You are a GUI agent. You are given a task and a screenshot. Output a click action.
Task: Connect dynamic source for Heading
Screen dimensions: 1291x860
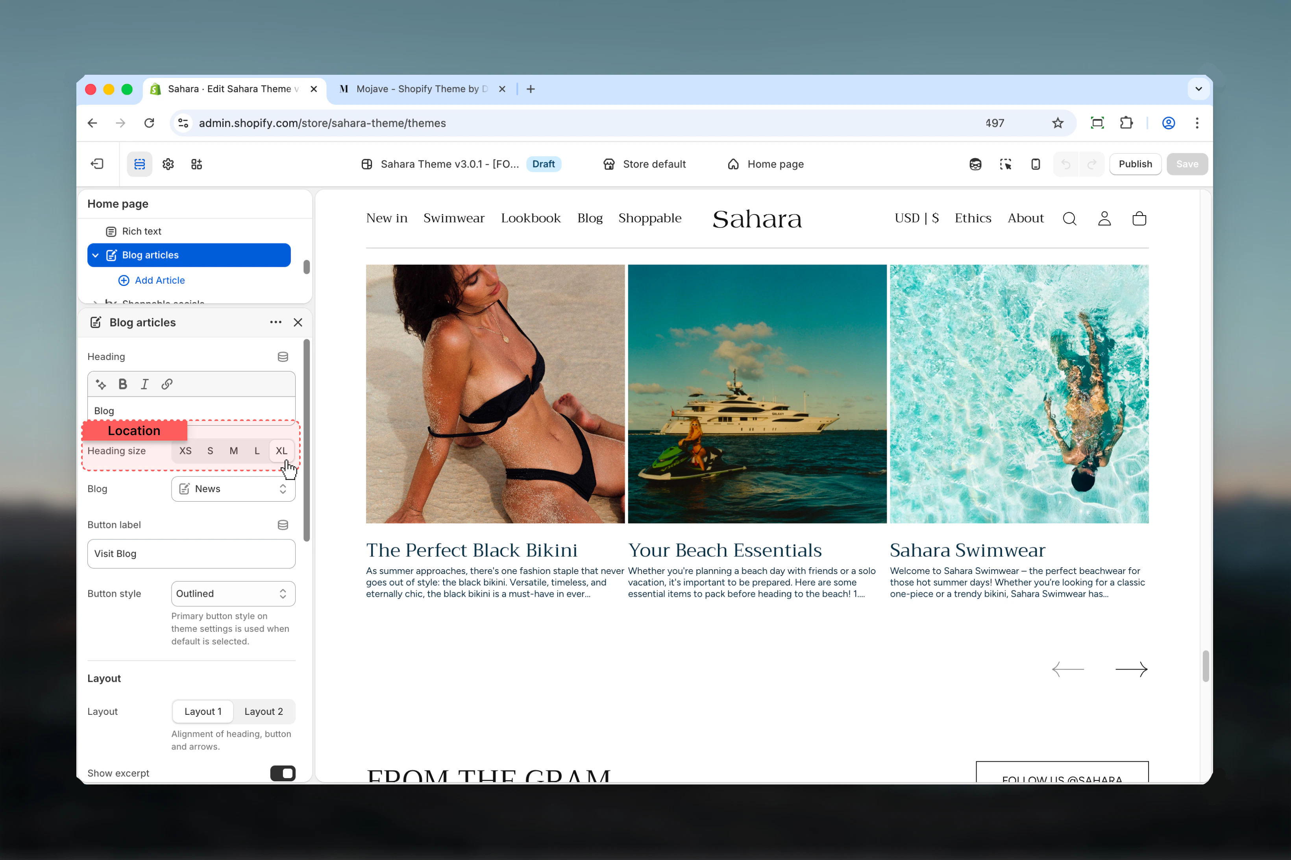click(283, 357)
